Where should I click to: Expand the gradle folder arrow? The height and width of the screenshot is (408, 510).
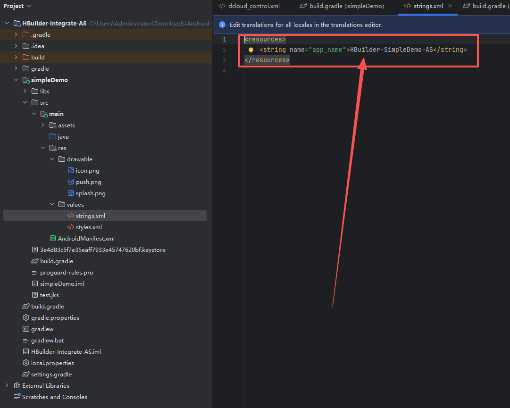point(16,68)
